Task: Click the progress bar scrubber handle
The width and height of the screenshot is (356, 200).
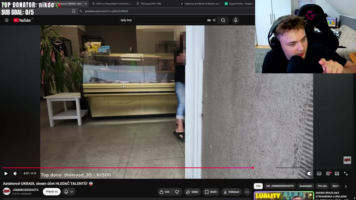Action: 253,168
